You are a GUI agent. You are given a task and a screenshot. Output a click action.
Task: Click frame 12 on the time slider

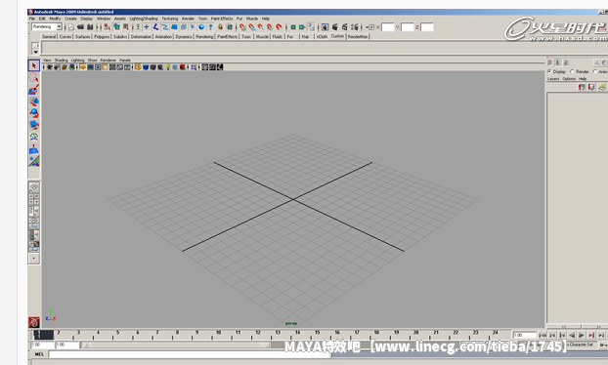click(258, 333)
